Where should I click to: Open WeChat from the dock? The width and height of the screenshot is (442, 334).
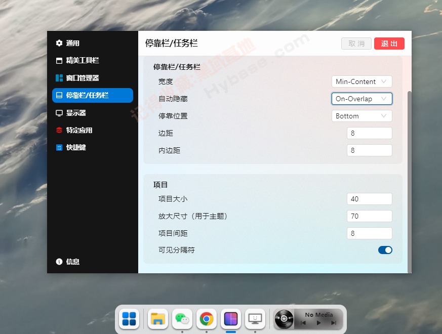182,319
